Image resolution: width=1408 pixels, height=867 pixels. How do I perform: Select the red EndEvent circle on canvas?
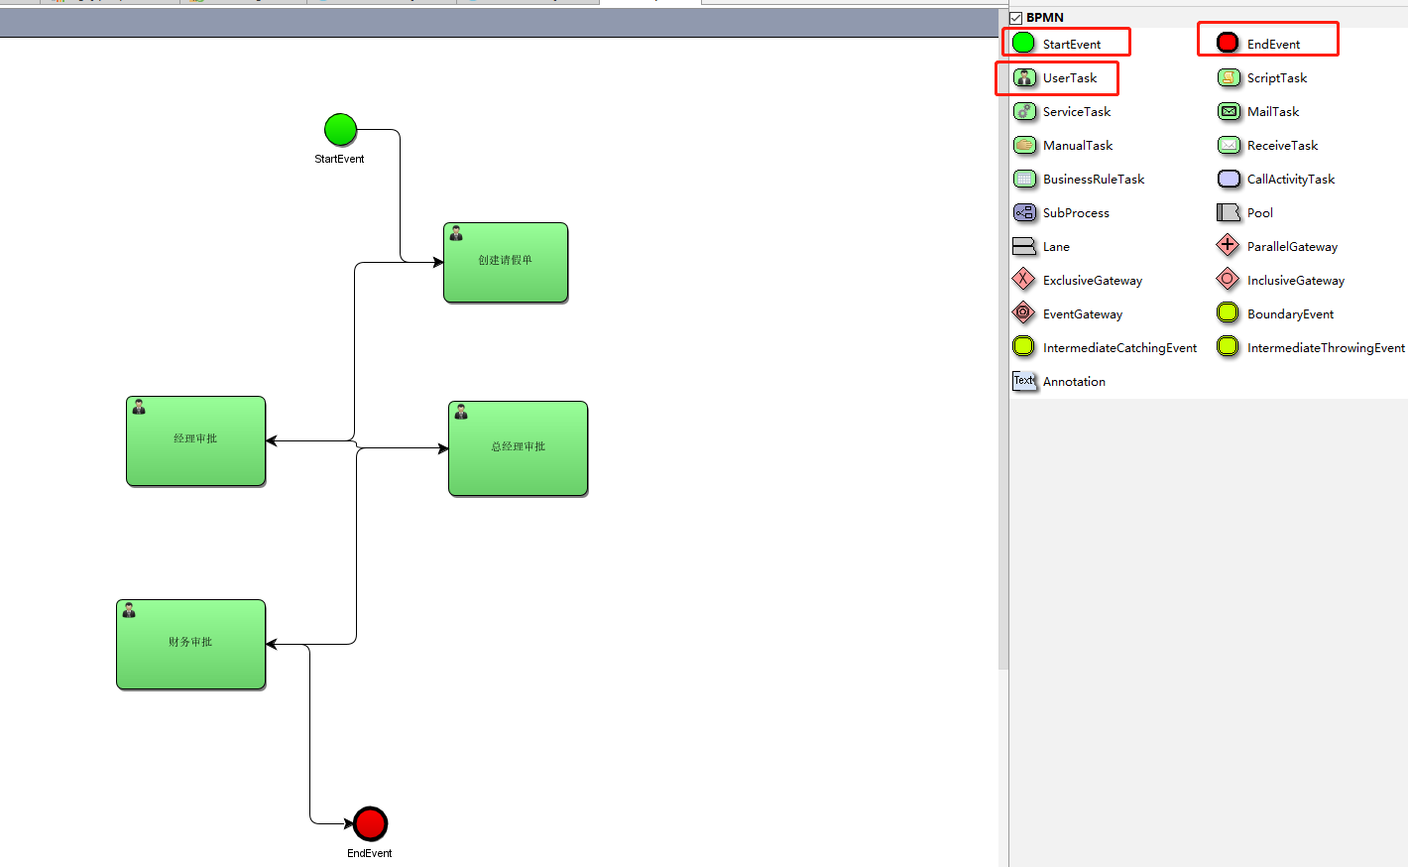pyautogui.click(x=370, y=823)
